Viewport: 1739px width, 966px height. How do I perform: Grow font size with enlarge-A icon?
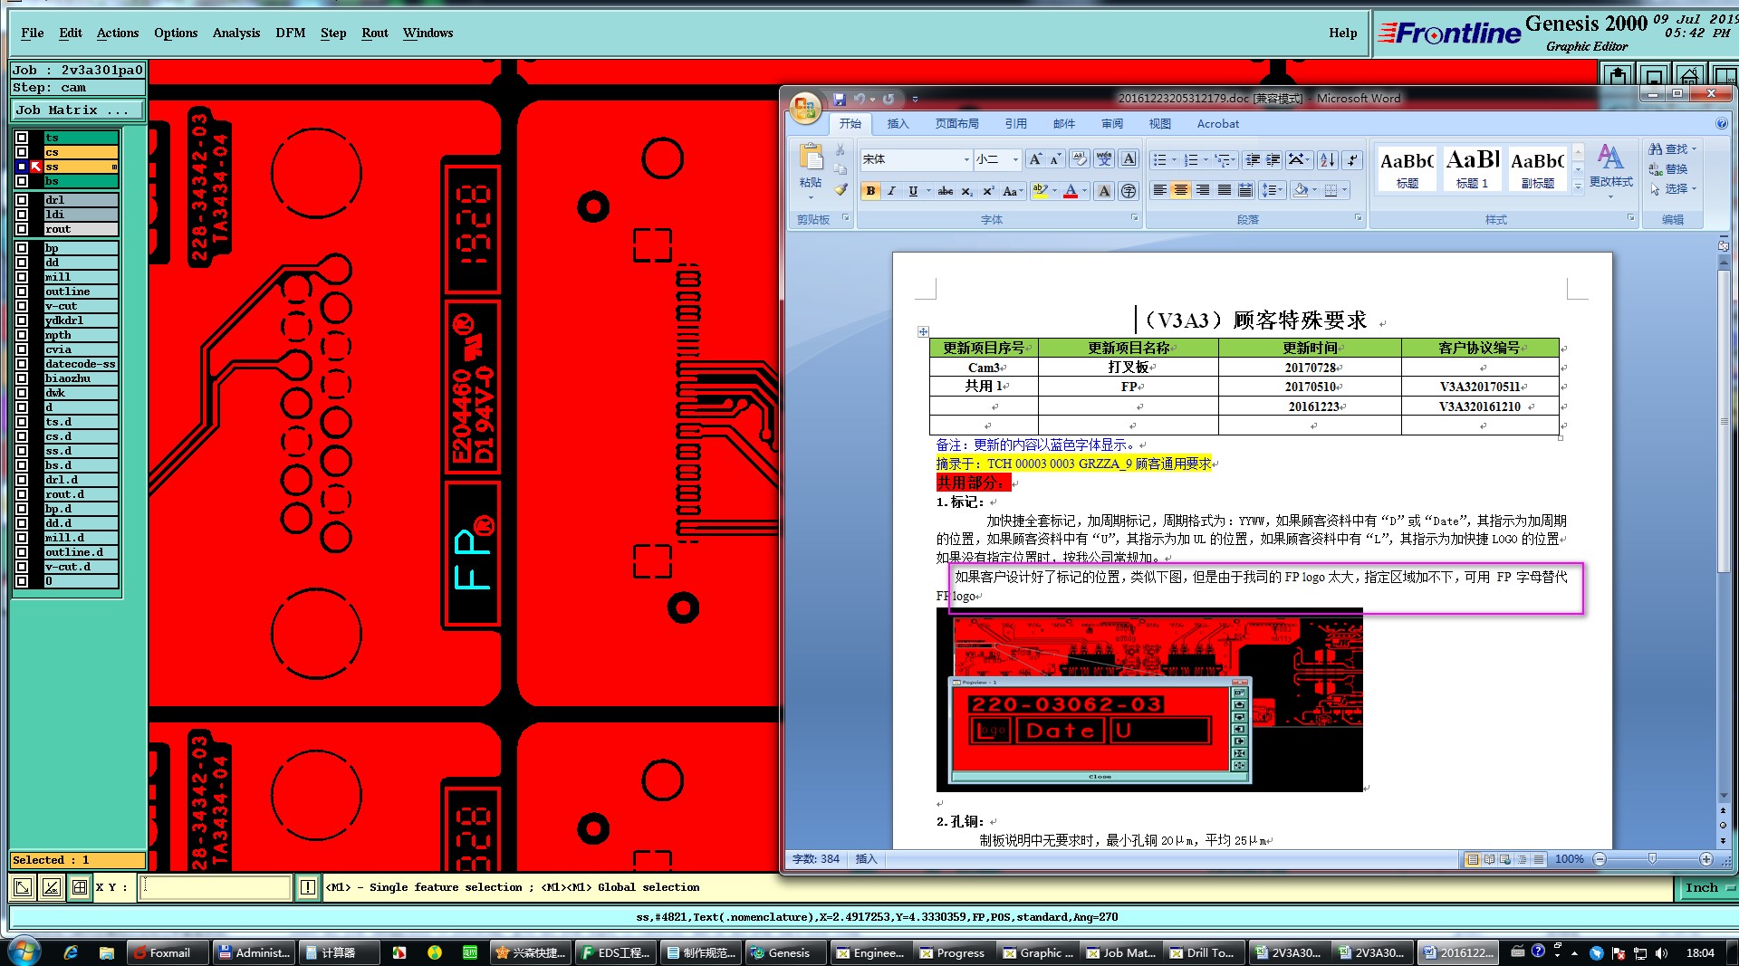[x=1035, y=159]
